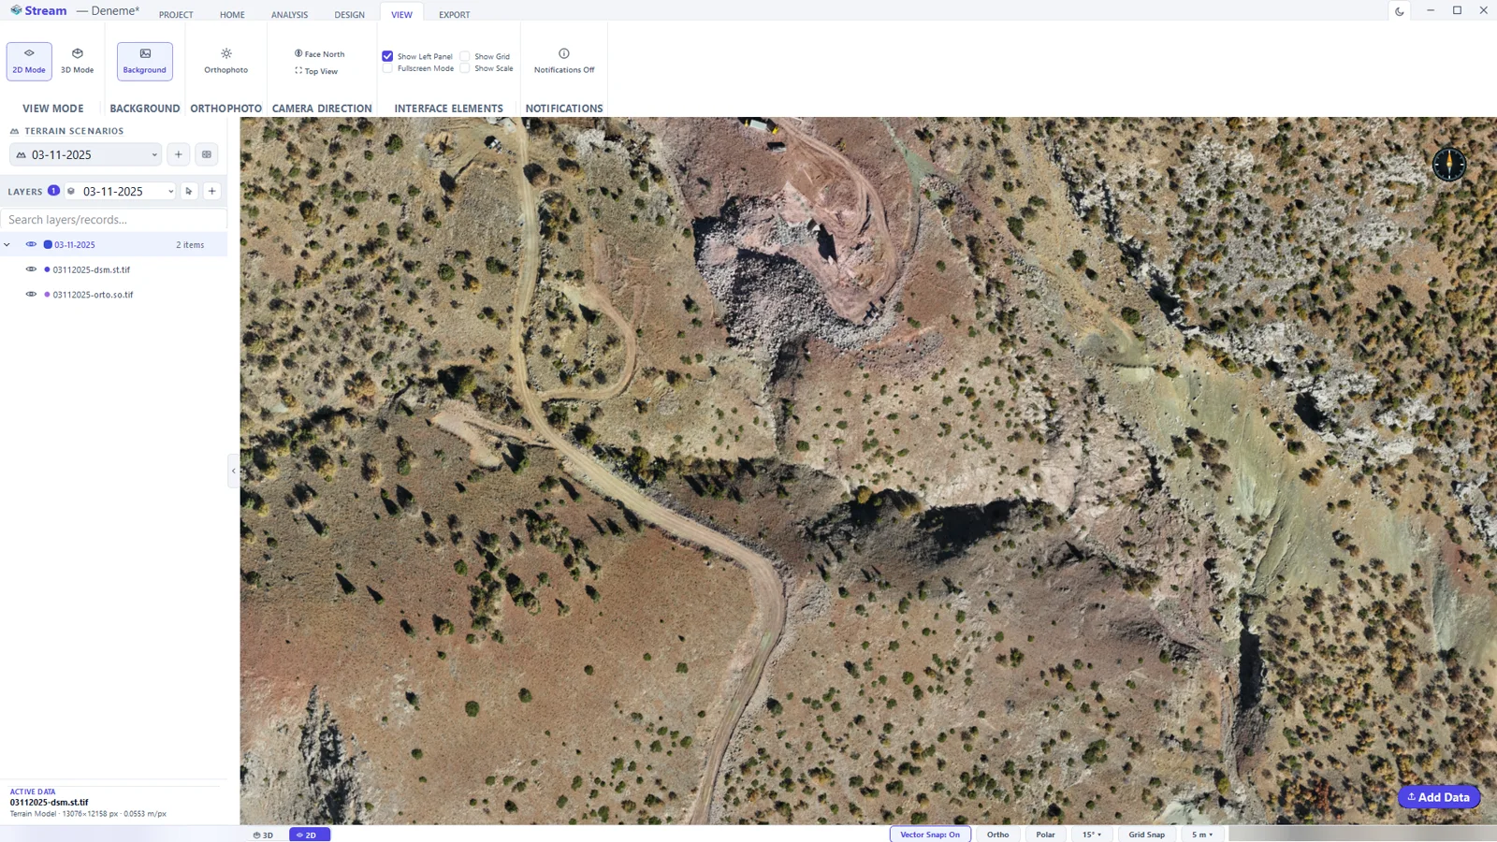This screenshot has width=1497, height=842.
Task: Open the DESIGN tab
Action: coord(350,15)
